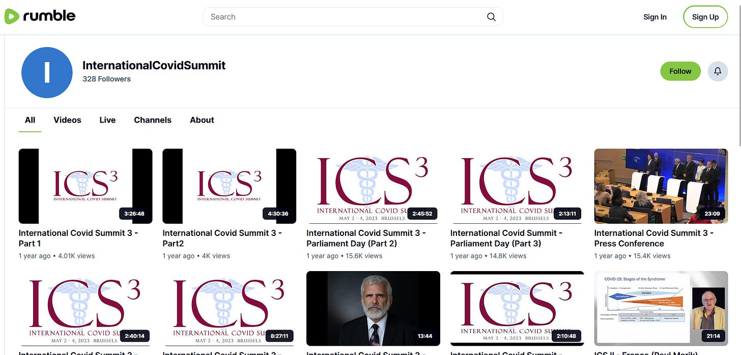
Task: Switch to the Live tab
Action: (x=107, y=120)
